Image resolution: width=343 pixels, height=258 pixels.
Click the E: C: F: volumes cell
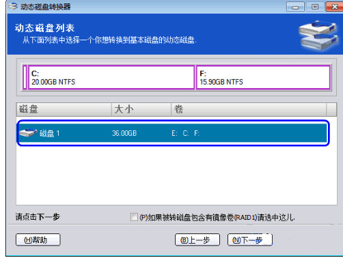(185, 133)
